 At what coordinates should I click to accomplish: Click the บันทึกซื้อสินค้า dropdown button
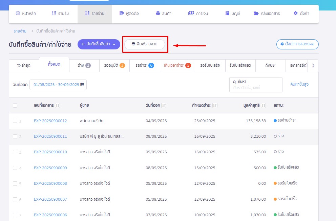point(99,44)
